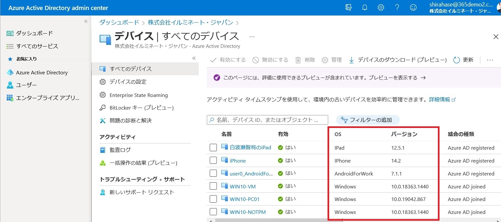Open the iPhone device link
The width and height of the screenshot is (501, 222).
(x=238, y=161)
